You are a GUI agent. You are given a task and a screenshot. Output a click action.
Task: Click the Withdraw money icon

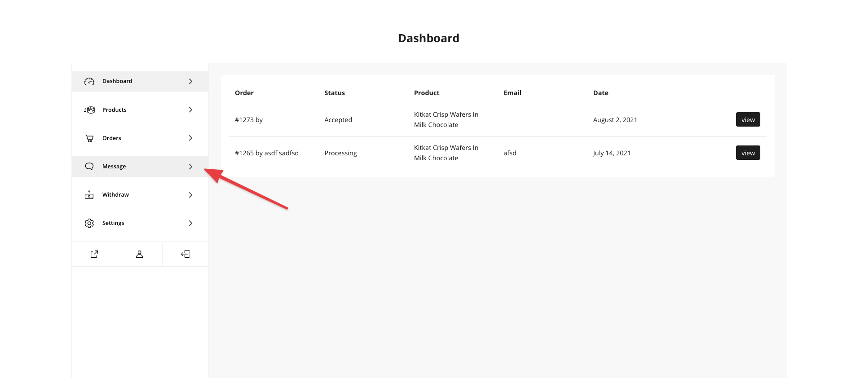point(89,195)
